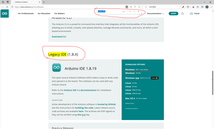Download Mac OS X 10.10 or newer
The width and height of the screenshot is (214, 129).
[136, 99]
